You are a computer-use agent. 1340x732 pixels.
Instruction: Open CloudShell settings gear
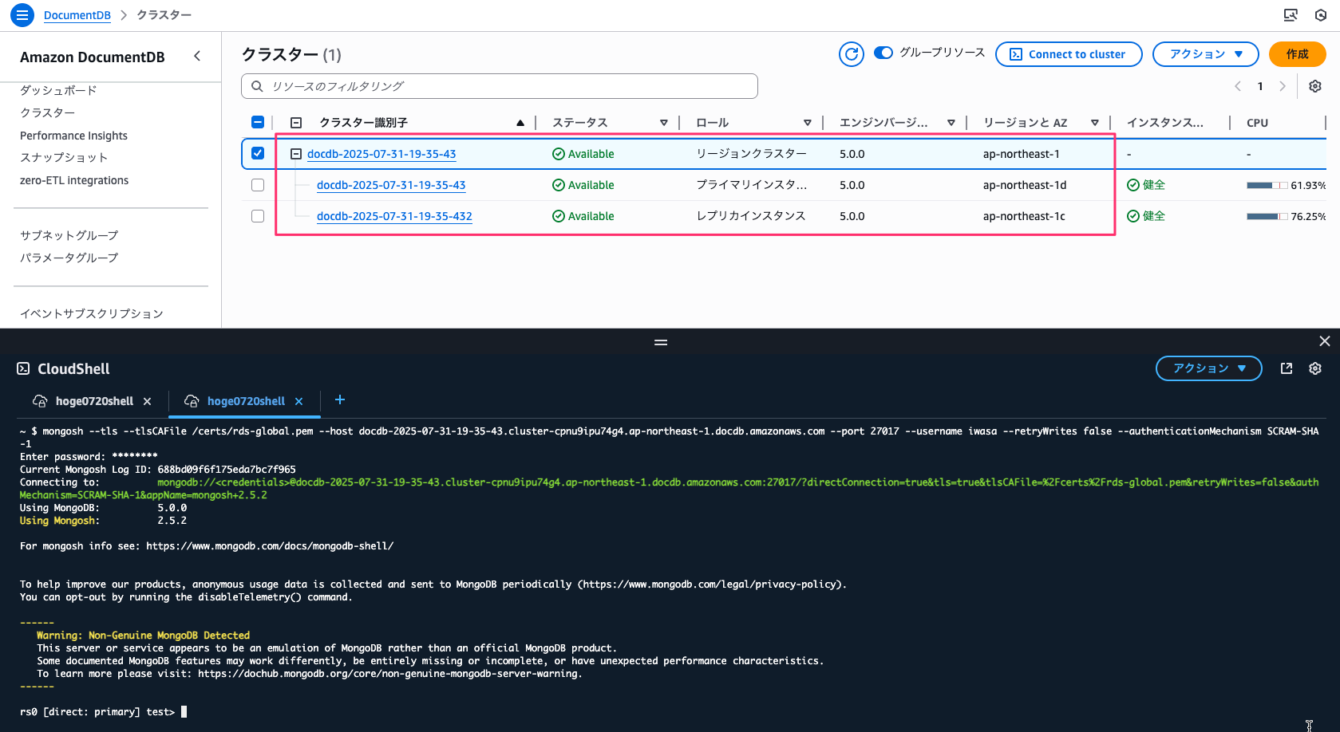click(1315, 368)
